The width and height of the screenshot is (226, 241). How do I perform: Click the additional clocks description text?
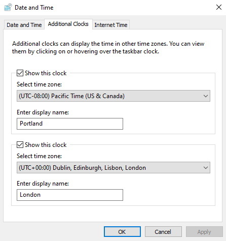108,47
